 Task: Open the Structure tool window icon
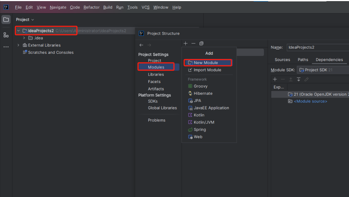click(6, 35)
